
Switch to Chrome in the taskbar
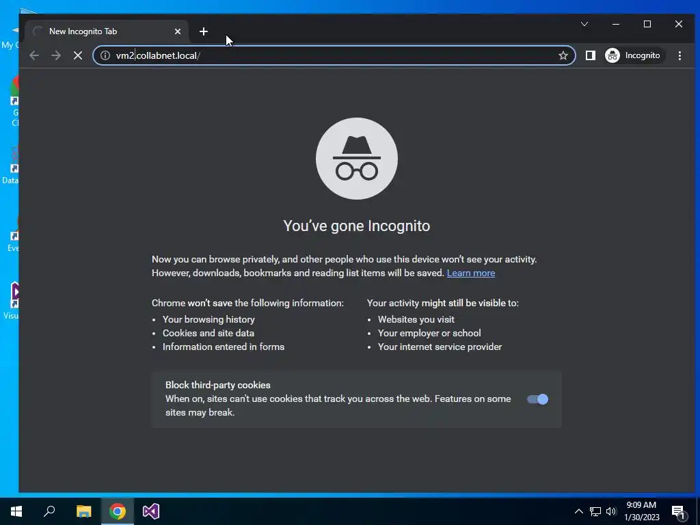(118, 511)
